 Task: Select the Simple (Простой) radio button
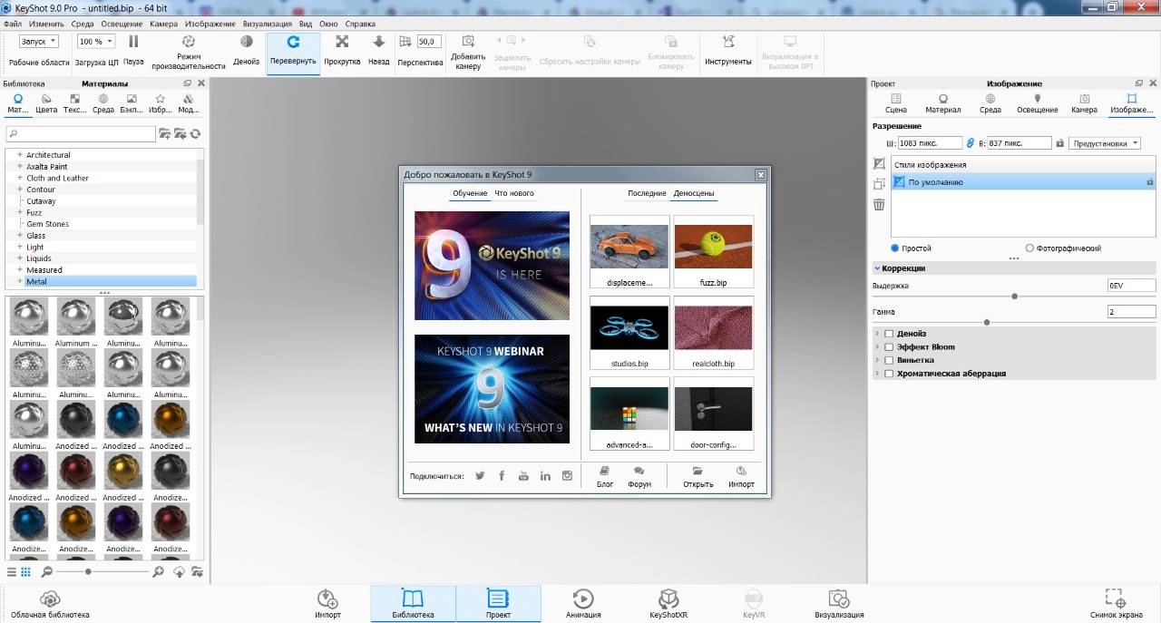[x=895, y=248]
